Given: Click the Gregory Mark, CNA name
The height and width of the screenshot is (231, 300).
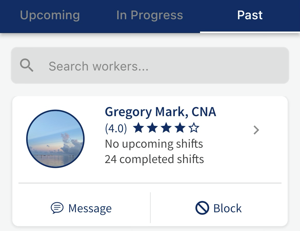Looking at the screenshot, I should tap(160, 112).
